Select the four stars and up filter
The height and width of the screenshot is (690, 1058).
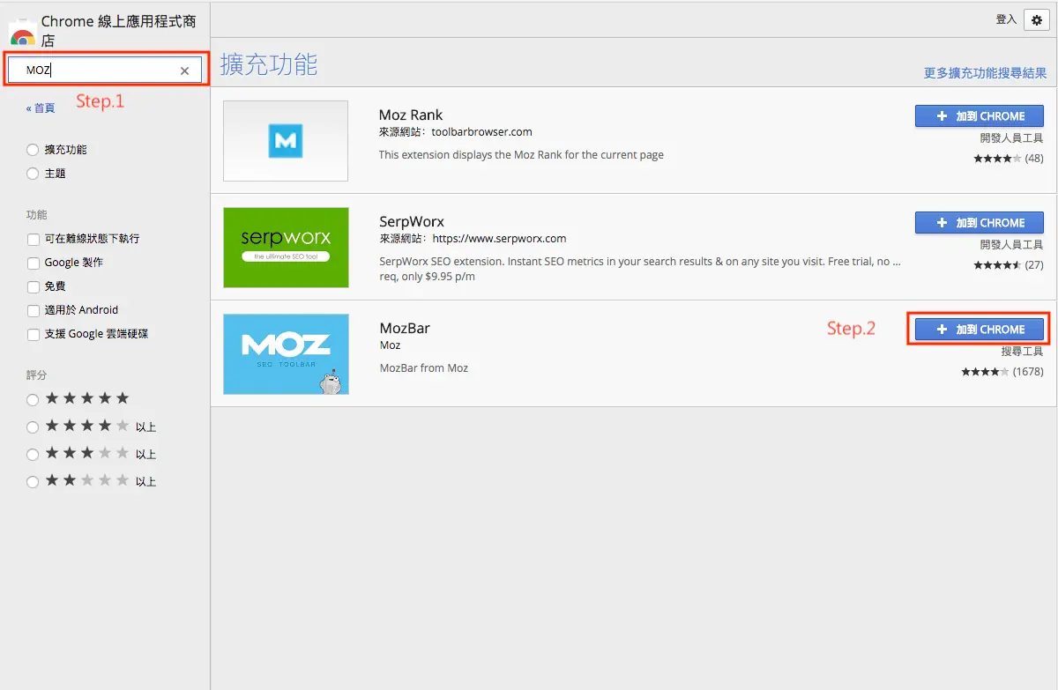33,427
